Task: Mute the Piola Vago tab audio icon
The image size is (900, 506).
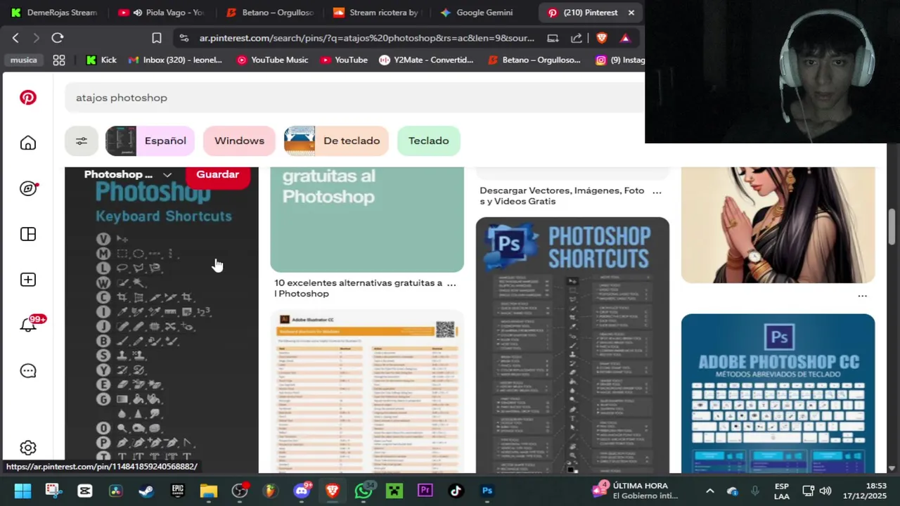Action: [138, 13]
